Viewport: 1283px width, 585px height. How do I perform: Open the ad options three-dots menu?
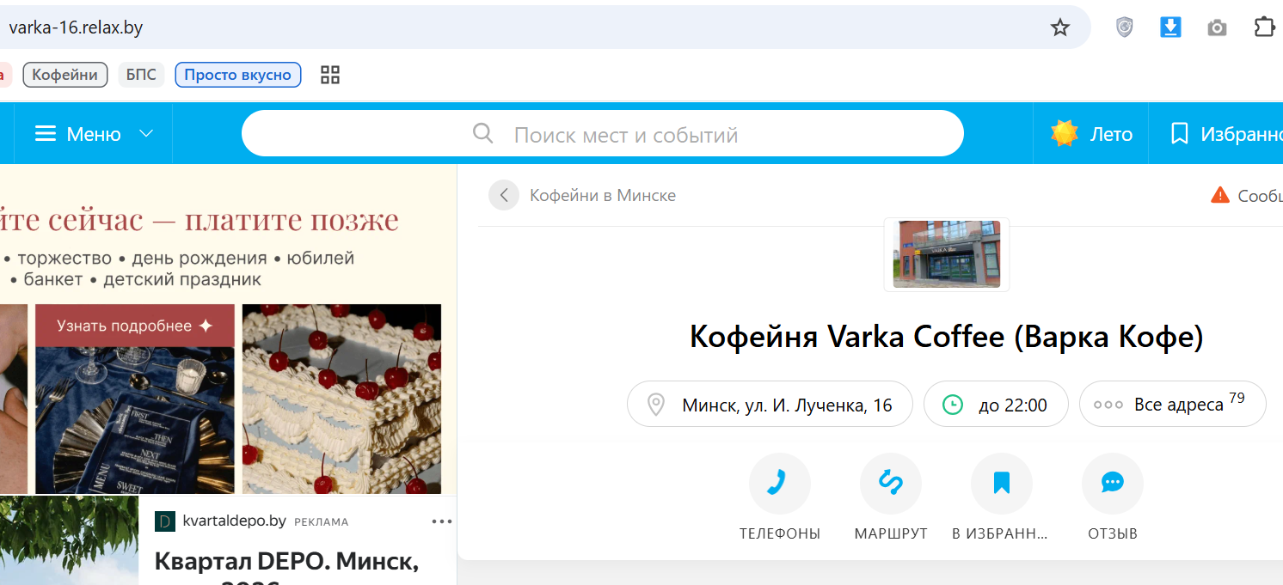coord(442,521)
